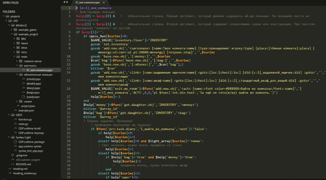Screen dimensions: 326x180
Task: Click the bases folder icon
Action: coord(18,43)
